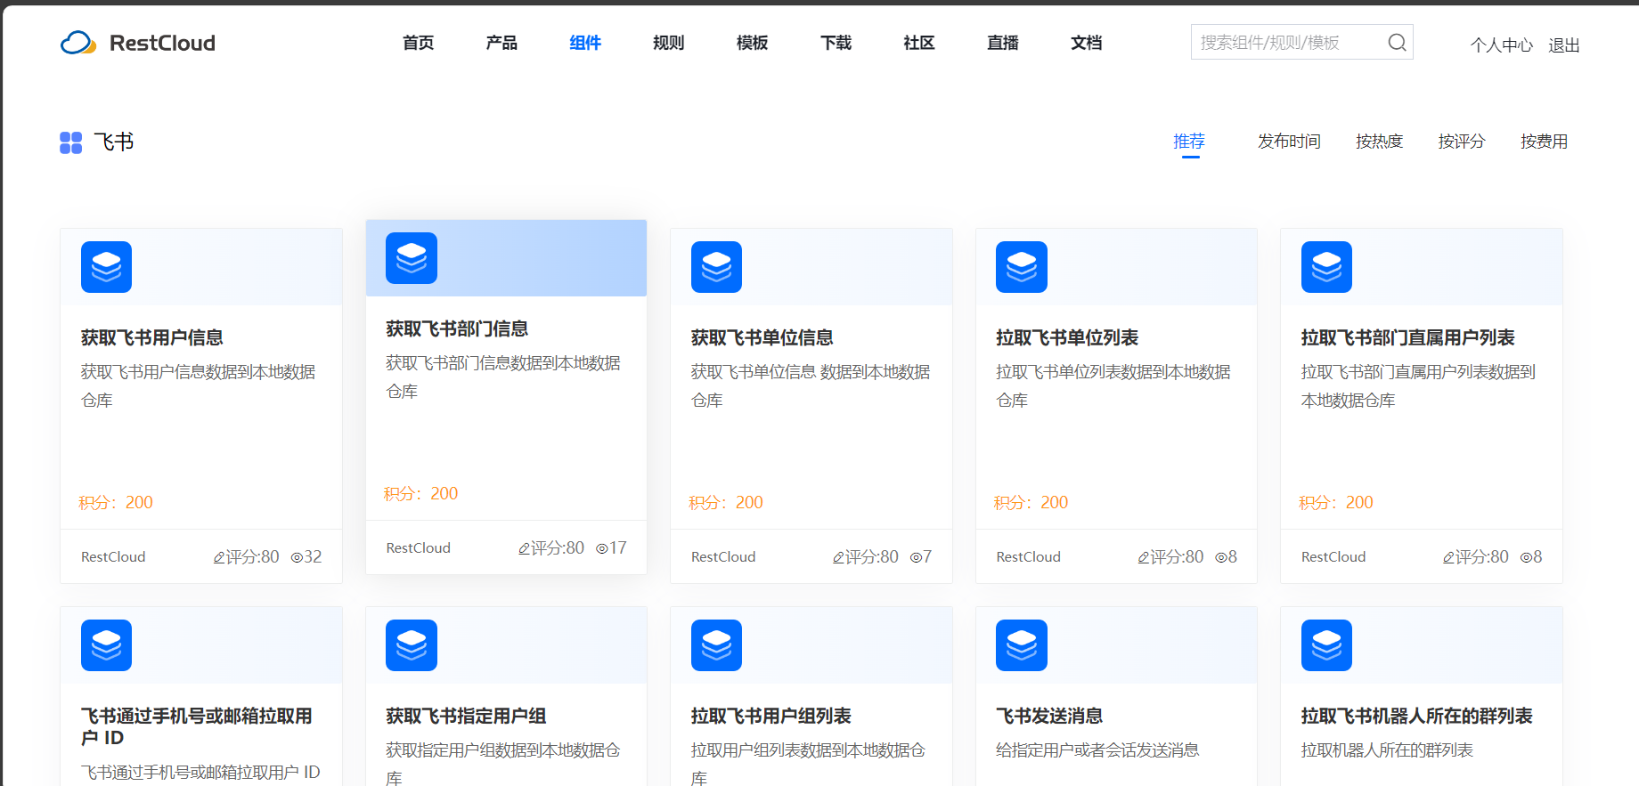This screenshot has width=1639, height=786.
Task: Open the 拉取飞书部门直属用户列表 component icon
Action: [x=1326, y=267]
